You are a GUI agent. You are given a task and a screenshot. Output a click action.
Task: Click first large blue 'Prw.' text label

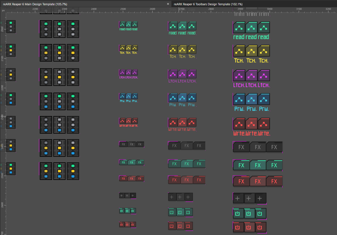[x=239, y=109]
